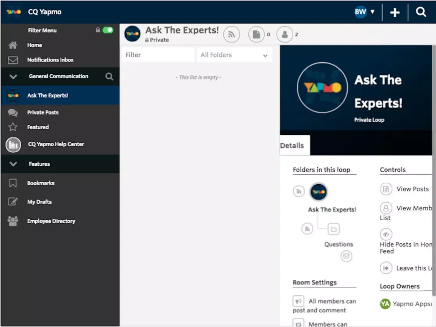
Task: Search within General Communication section
Action: pos(109,77)
